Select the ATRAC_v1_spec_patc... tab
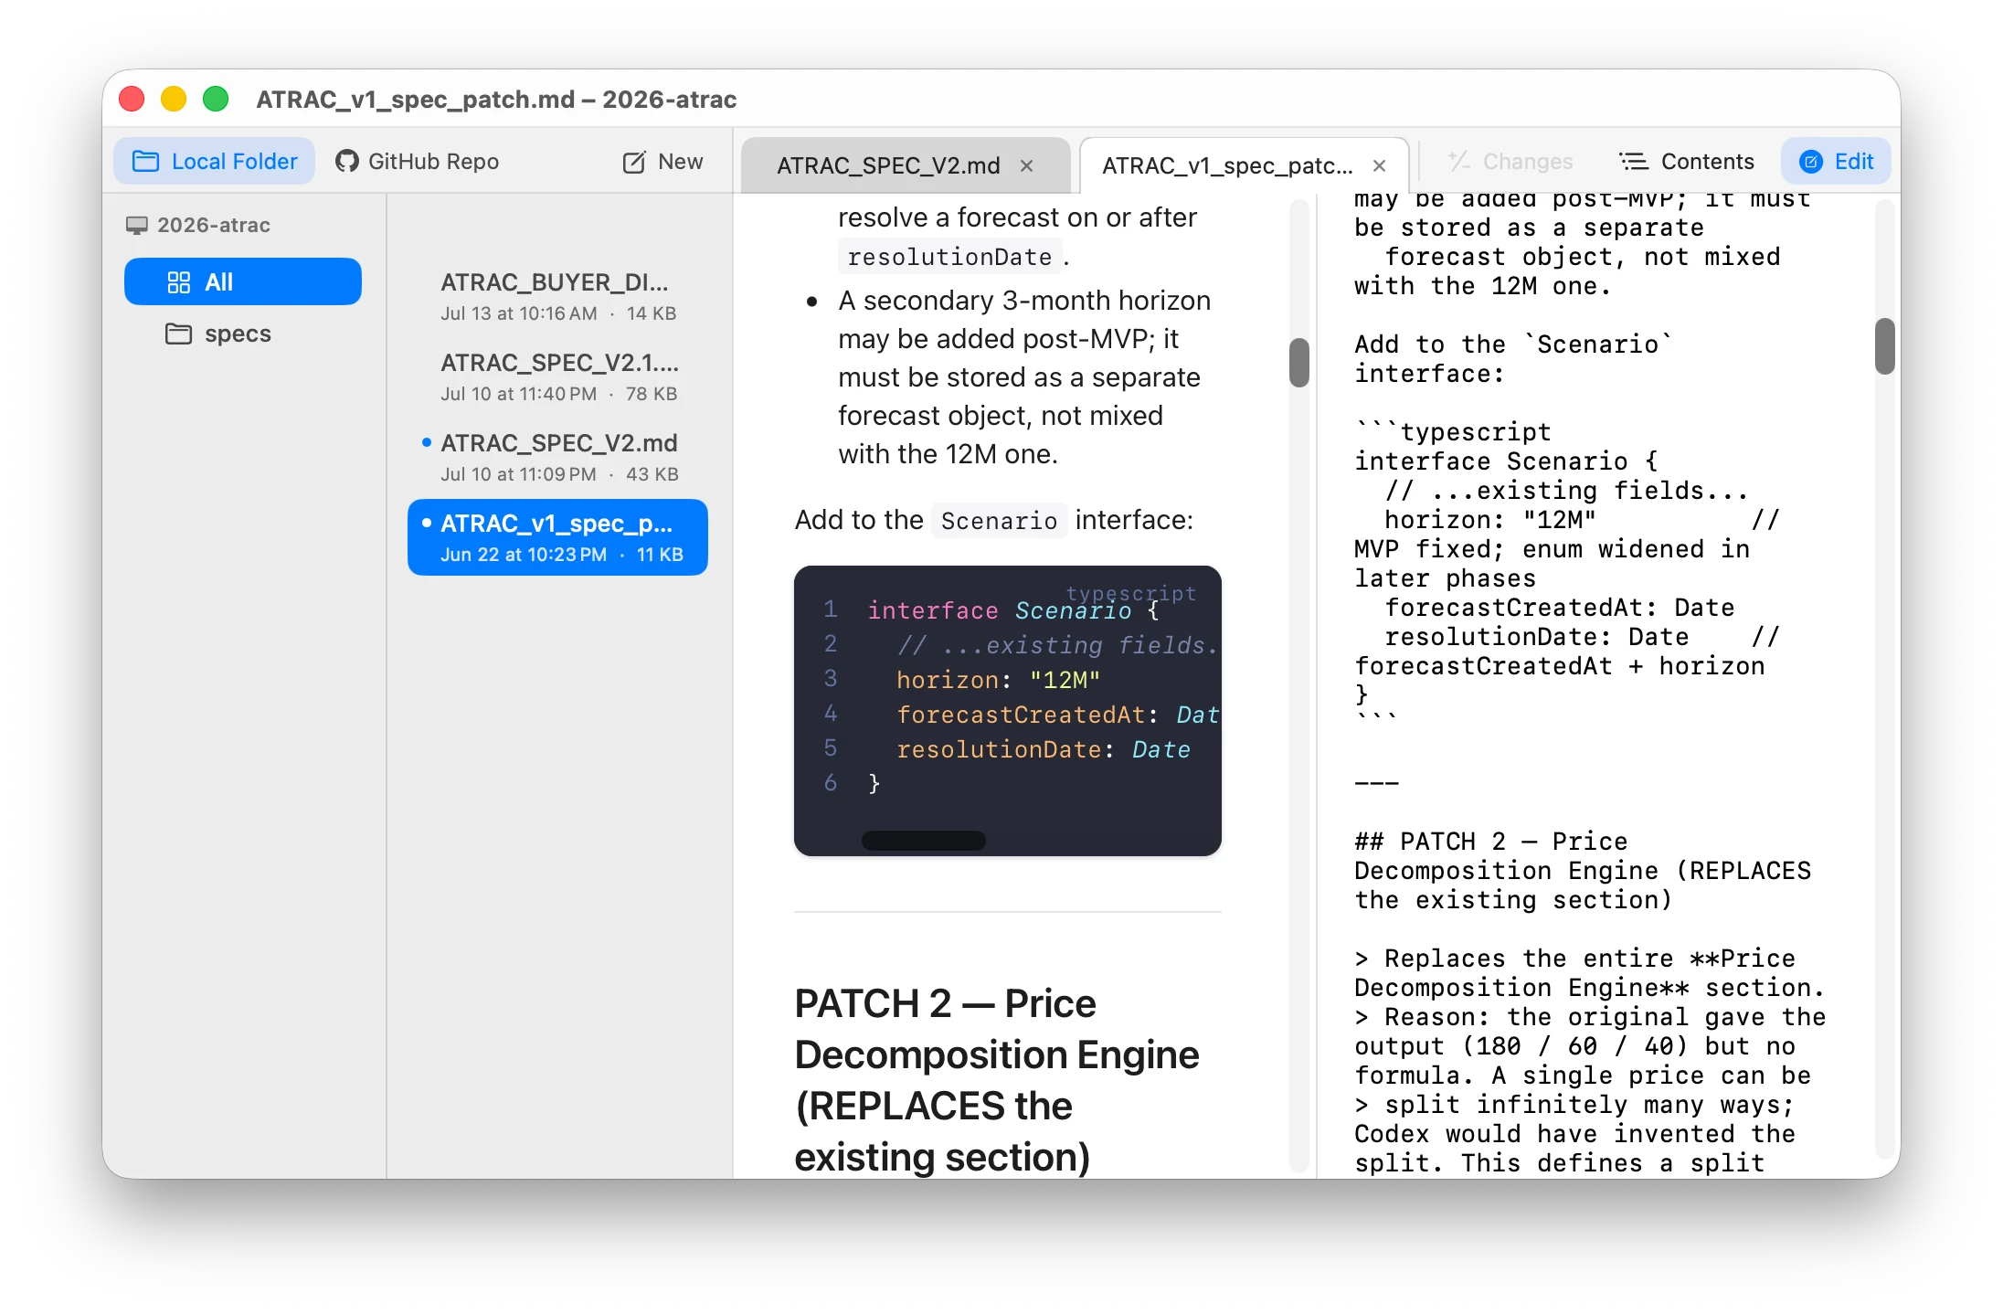2003x1314 pixels. pyautogui.click(x=1226, y=165)
